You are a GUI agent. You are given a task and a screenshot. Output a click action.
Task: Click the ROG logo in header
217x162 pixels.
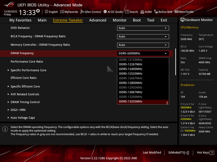click(x=9, y=5)
